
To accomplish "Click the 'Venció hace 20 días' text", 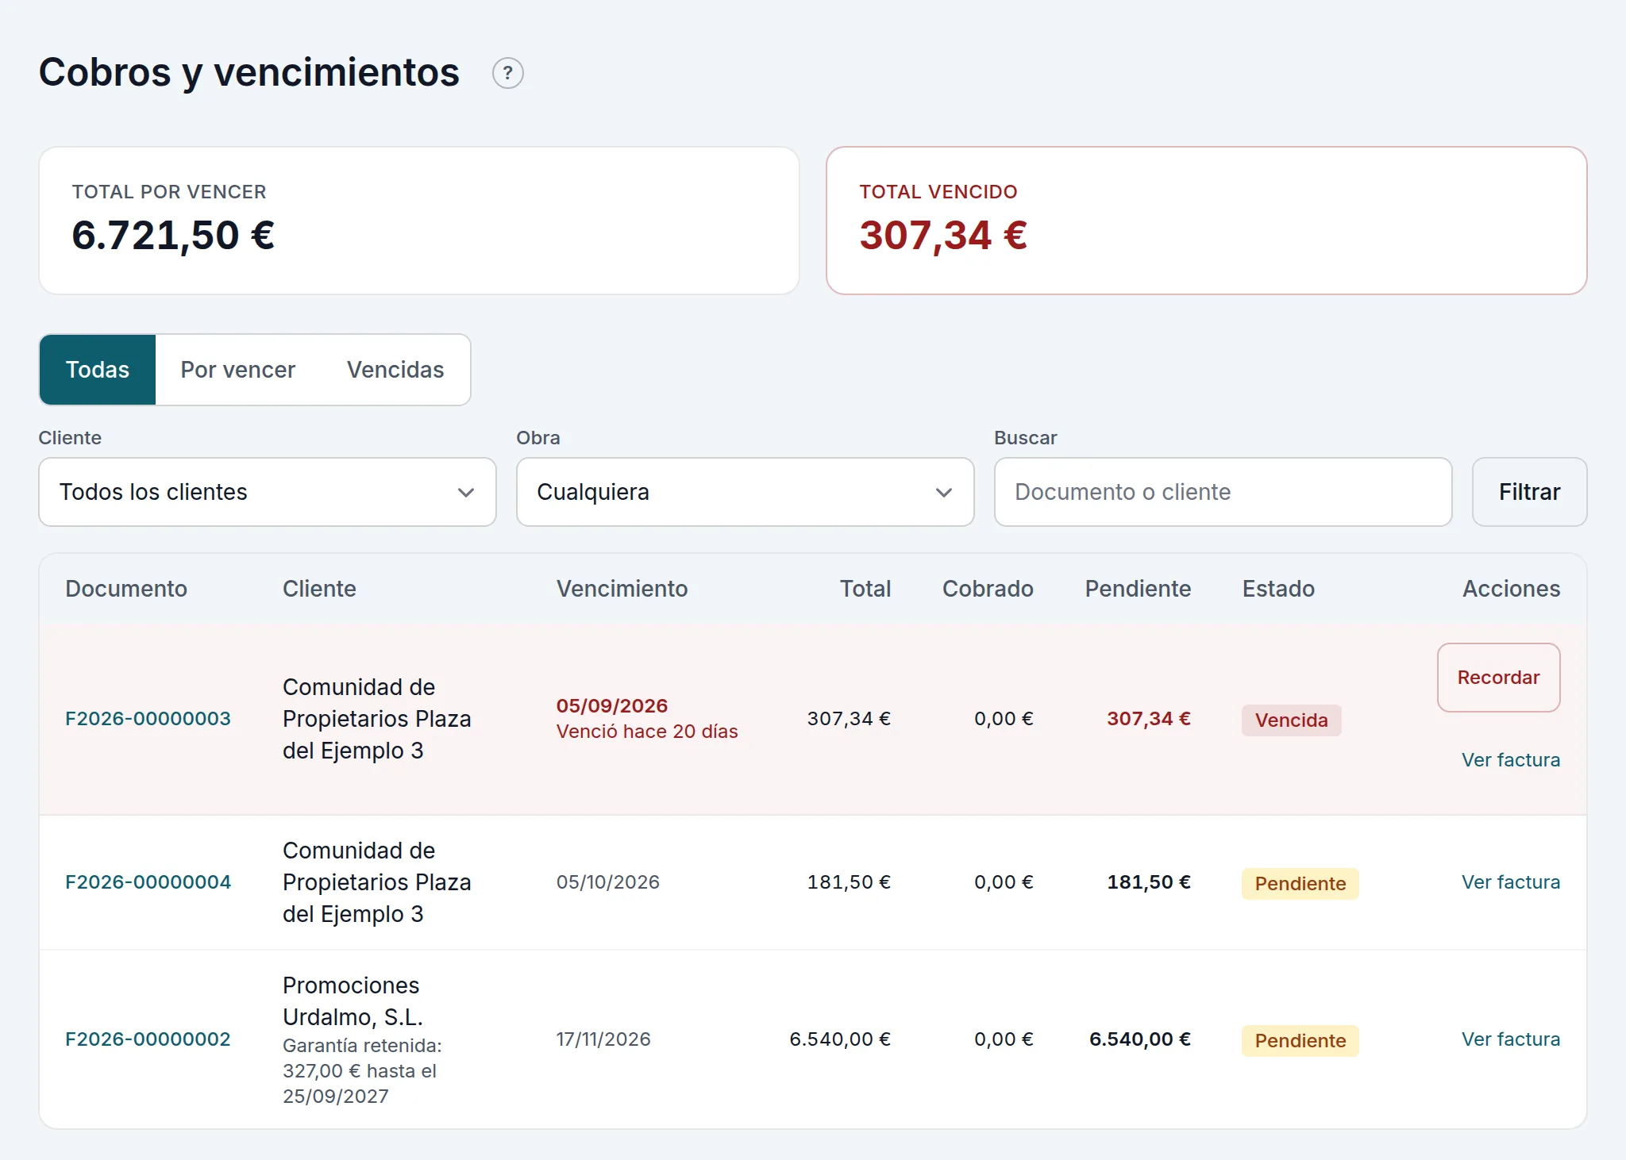I will click(647, 732).
